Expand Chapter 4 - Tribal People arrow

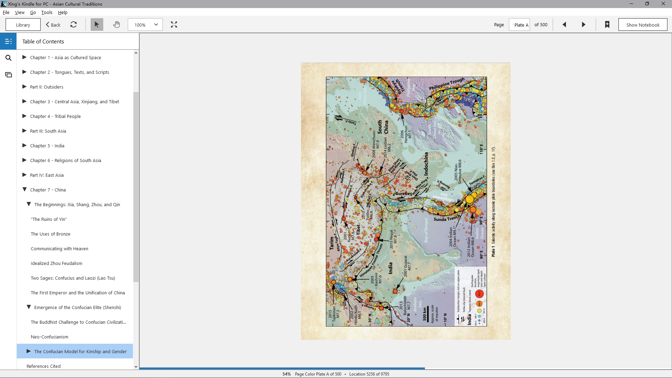coord(24,116)
